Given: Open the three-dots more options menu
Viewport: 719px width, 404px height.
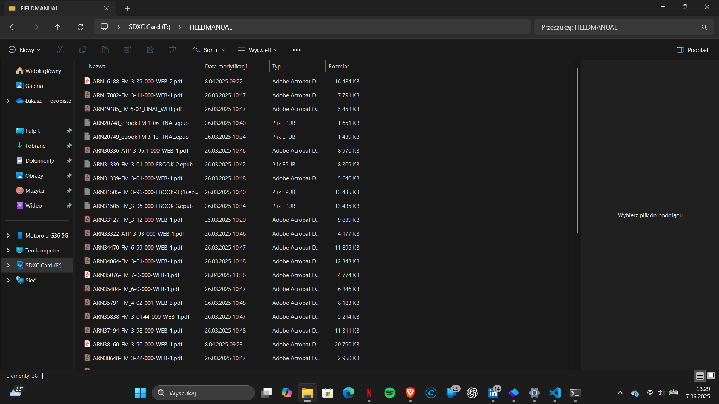Looking at the screenshot, I should (297, 50).
